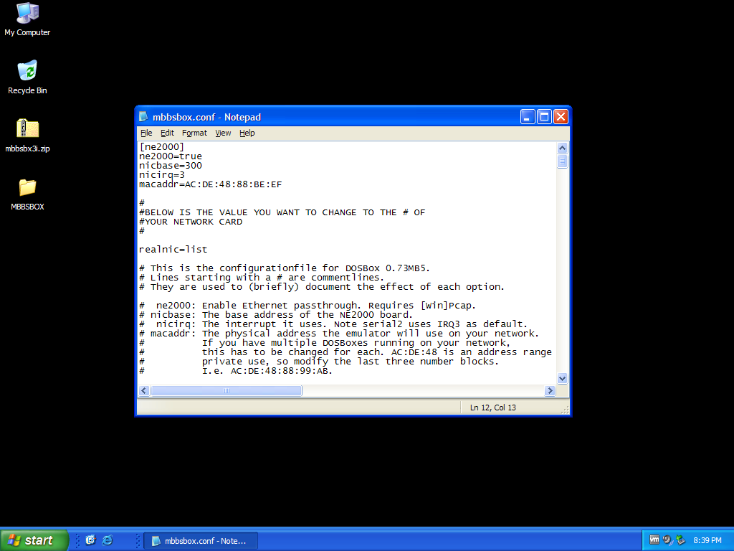Open the File menu in Notepad

(146, 133)
